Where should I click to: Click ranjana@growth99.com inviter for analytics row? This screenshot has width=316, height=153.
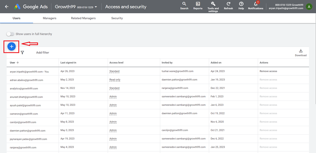(x=175, y=88)
